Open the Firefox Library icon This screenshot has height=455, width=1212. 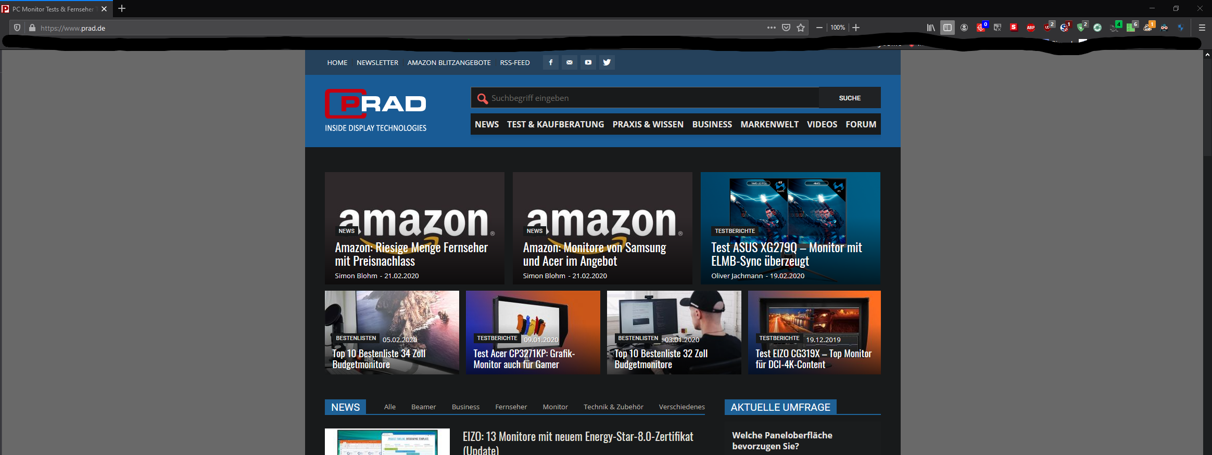click(x=931, y=28)
